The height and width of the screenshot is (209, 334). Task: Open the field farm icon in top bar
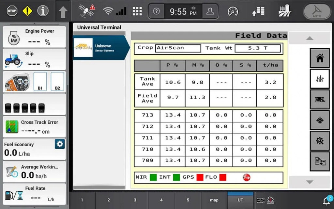click(x=285, y=11)
